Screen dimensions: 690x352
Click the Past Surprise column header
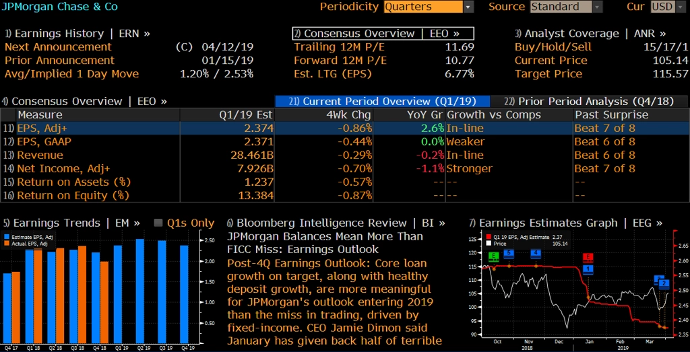[x=631, y=115]
